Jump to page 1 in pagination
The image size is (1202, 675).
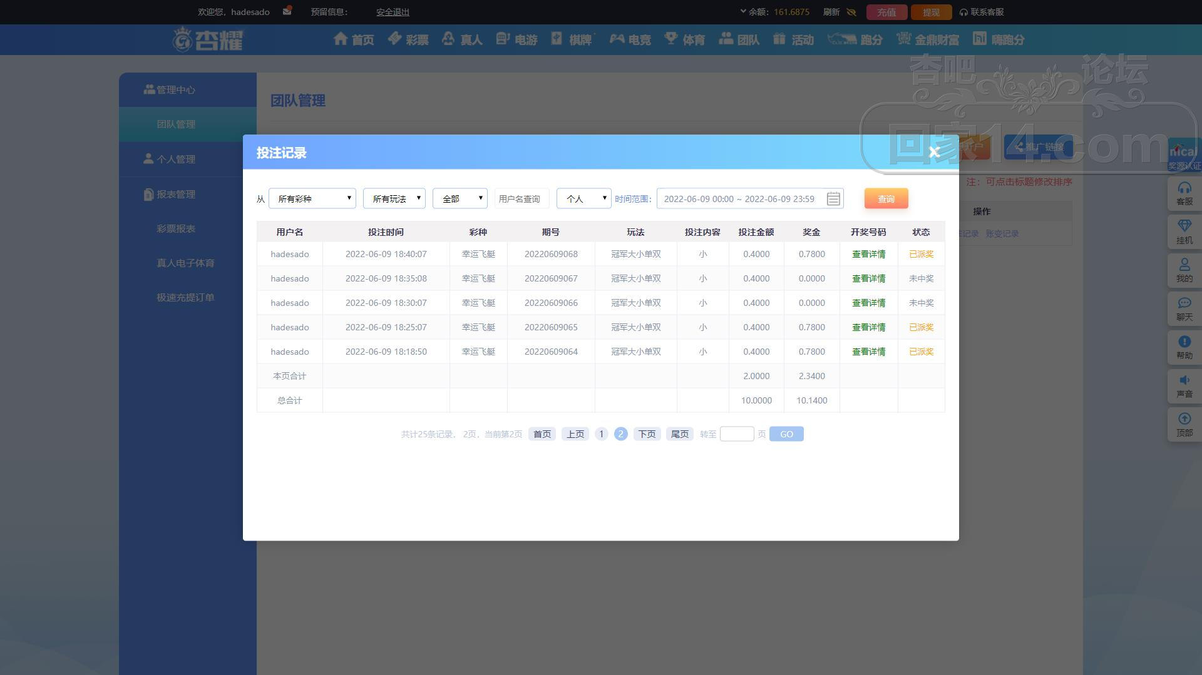tap(601, 434)
